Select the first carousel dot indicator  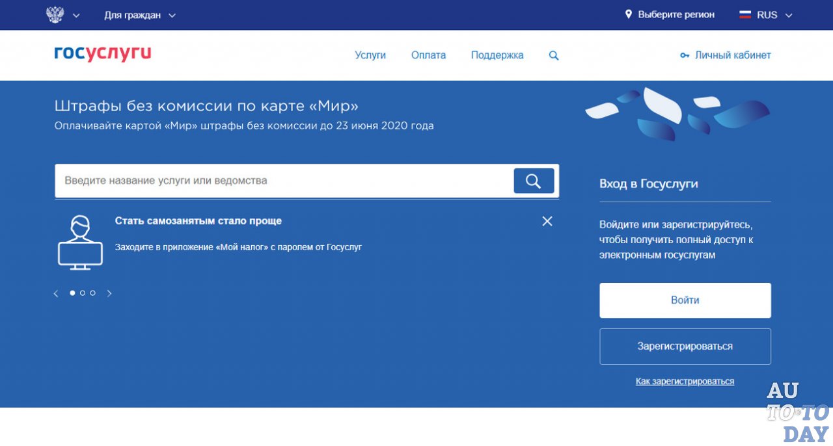coord(72,293)
